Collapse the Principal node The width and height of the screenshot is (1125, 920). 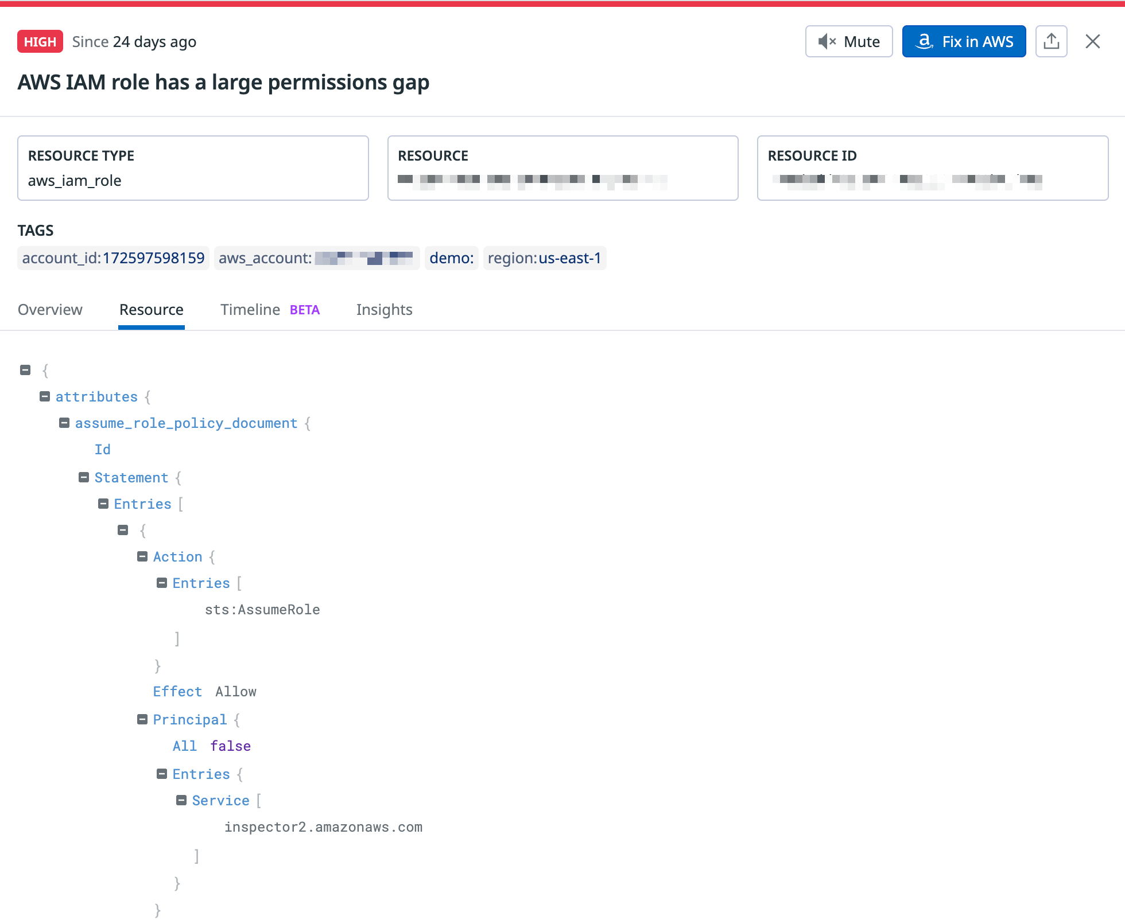click(x=142, y=719)
